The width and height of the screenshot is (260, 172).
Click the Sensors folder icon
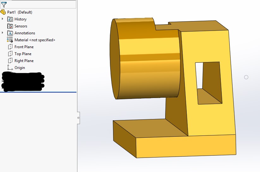tap(10, 26)
